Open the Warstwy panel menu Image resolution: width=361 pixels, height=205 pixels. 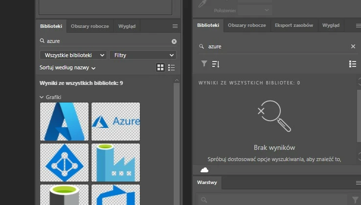pos(358,183)
